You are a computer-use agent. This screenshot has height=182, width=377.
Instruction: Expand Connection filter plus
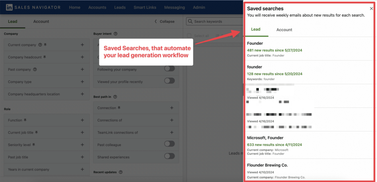coord(172,108)
